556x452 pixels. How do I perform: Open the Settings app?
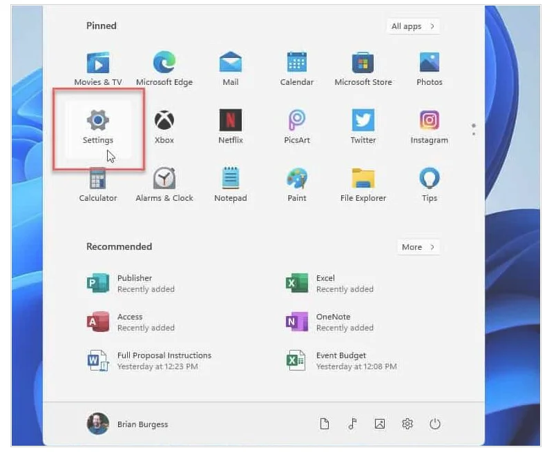pos(98,126)
